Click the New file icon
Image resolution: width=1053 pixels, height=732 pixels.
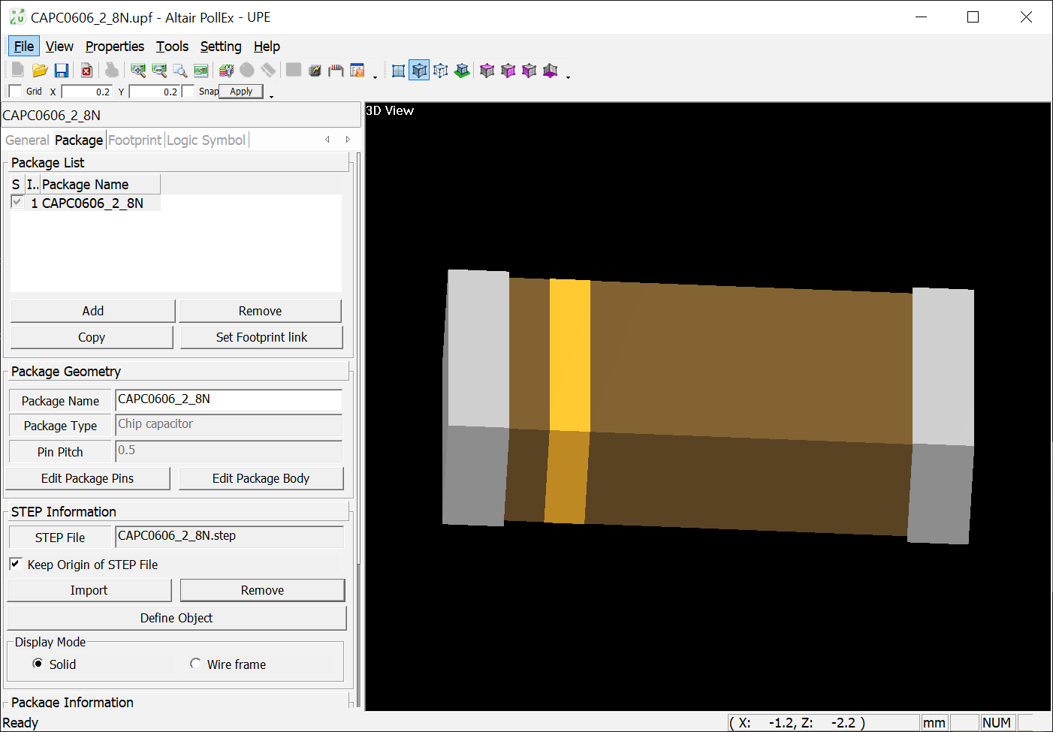coord(17,70)
